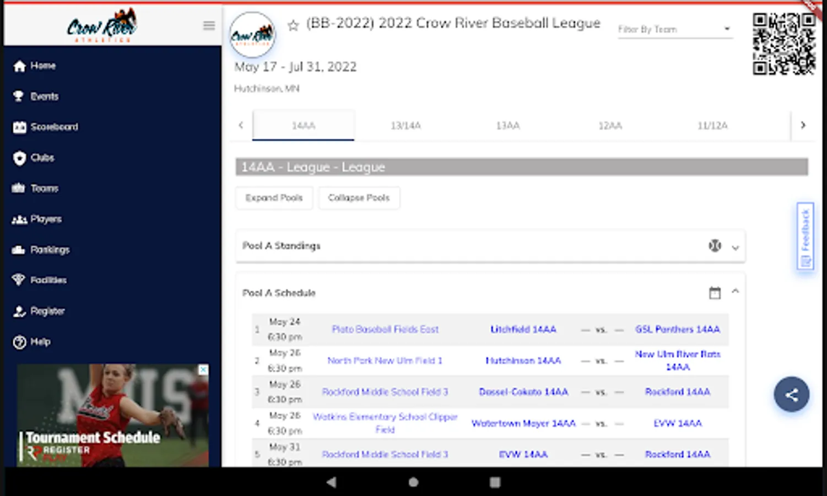
Task: Switch to the 12AA tab
Action: point(610,126)
